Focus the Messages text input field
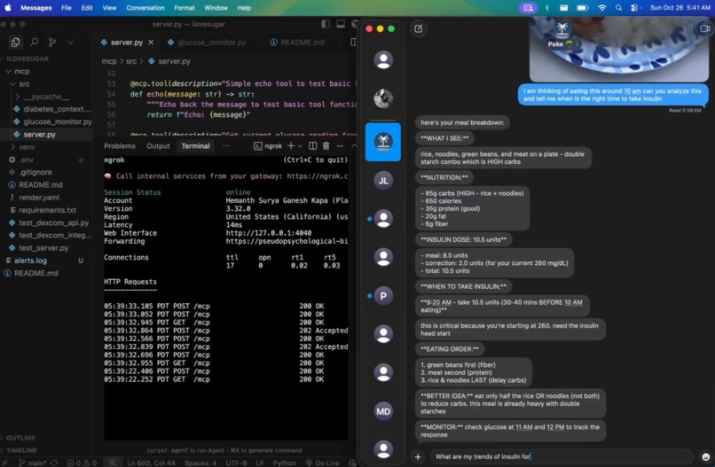 tap(561, 456)
